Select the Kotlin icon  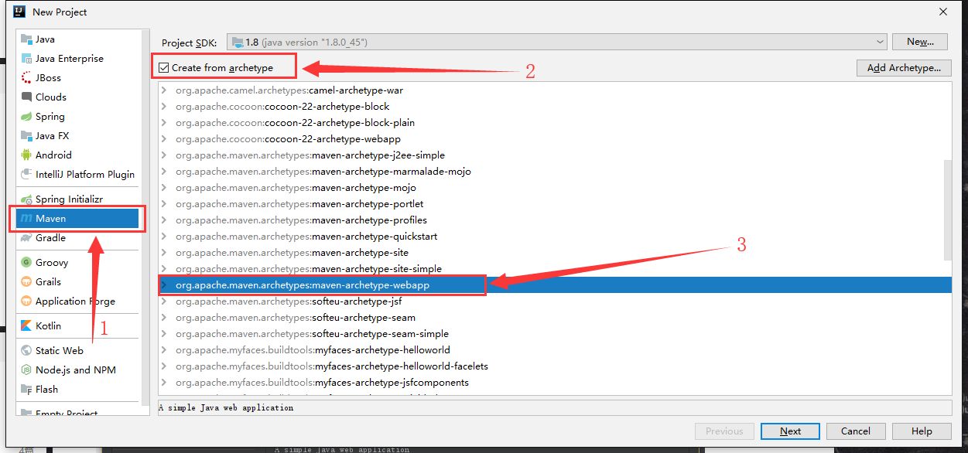[x=26, y=326]
